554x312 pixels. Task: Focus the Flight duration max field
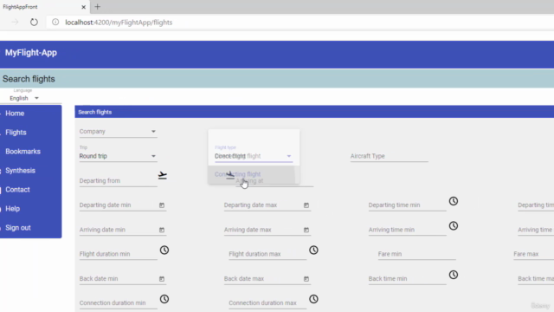coord(267,254)
